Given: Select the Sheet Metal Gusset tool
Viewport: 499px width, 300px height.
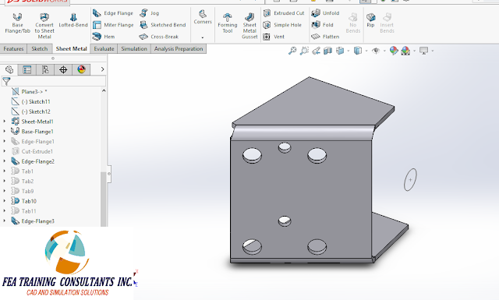Looking at the screenshot, I should click(x=249, y=26).
